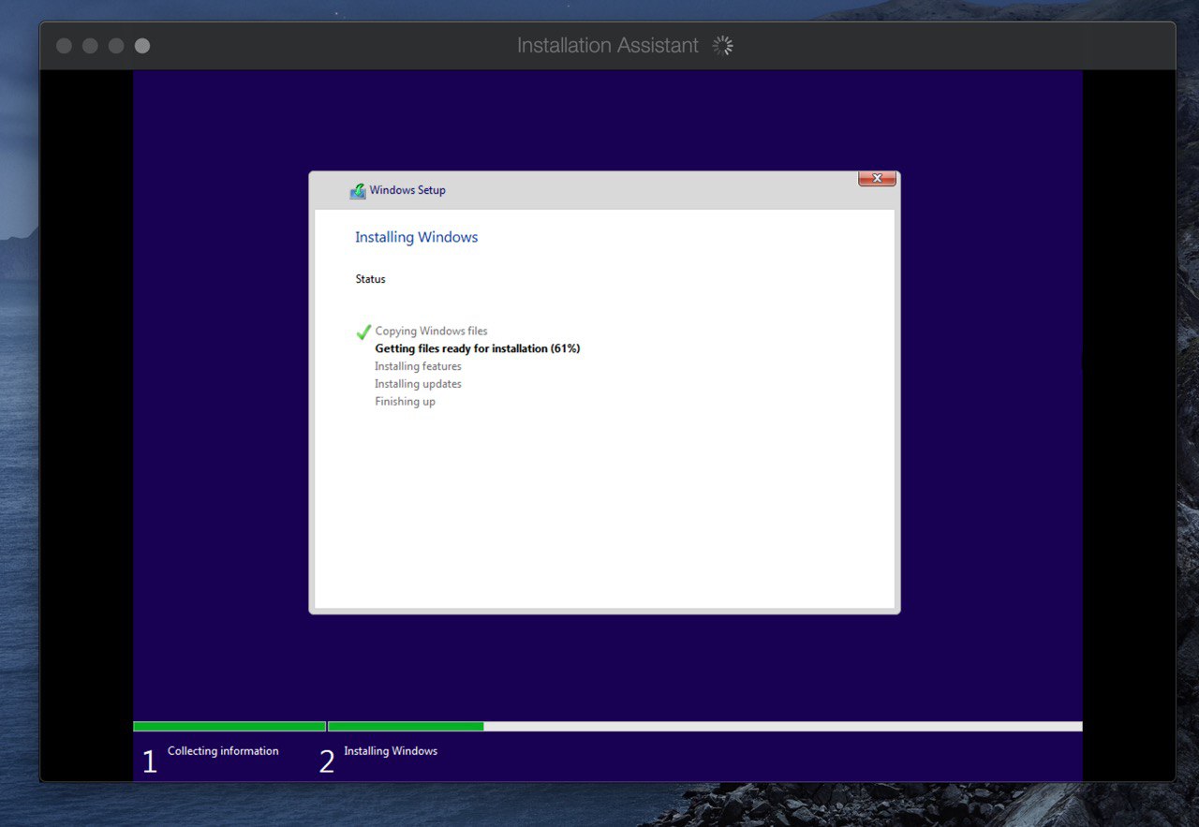Click the dark gray window button beside the light one
The width and height of the screenshot is (1199, 827).
(116, 46)
